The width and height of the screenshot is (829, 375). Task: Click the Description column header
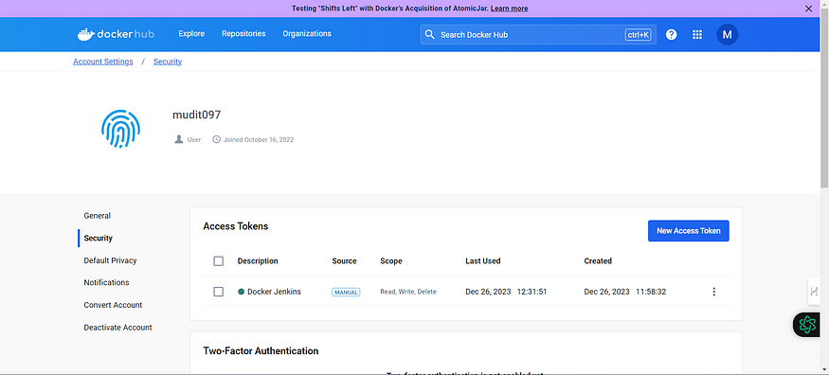point(258,261)
